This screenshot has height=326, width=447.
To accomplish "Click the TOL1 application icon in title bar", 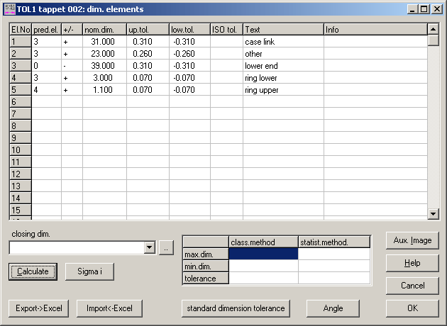I will click(x=9, y=9).
